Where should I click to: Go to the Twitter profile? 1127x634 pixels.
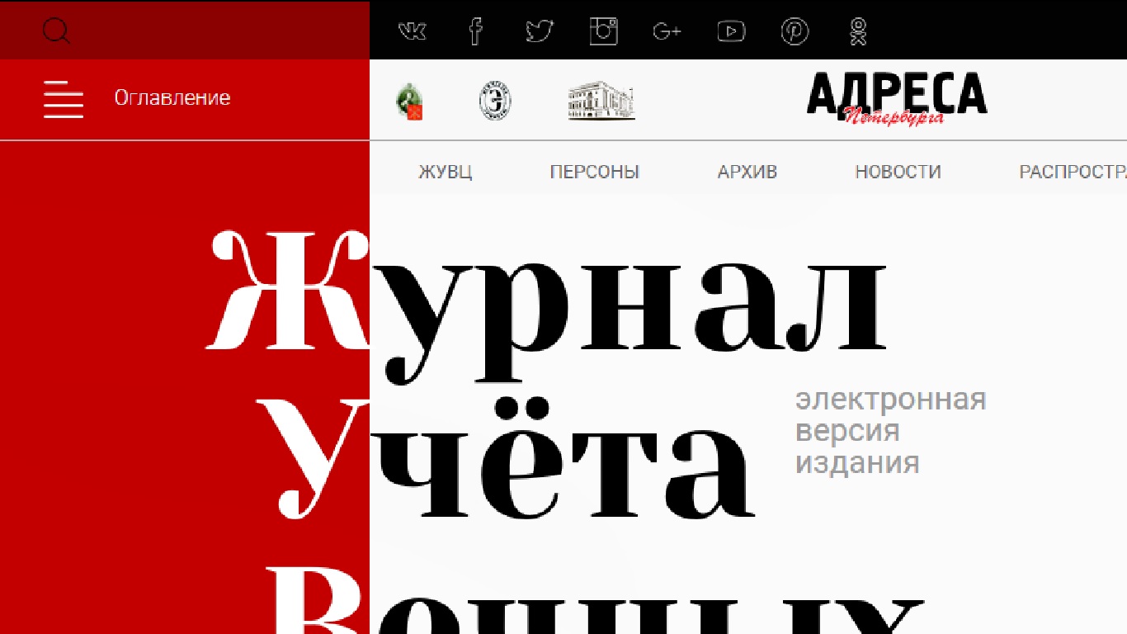pyautogui.click(x=539, y=31)
